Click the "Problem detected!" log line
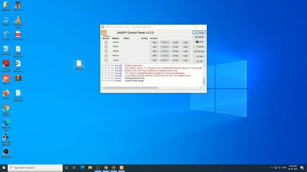Image resolution: width=307 pixels, height=172 pixels. (x=133, y=65)
